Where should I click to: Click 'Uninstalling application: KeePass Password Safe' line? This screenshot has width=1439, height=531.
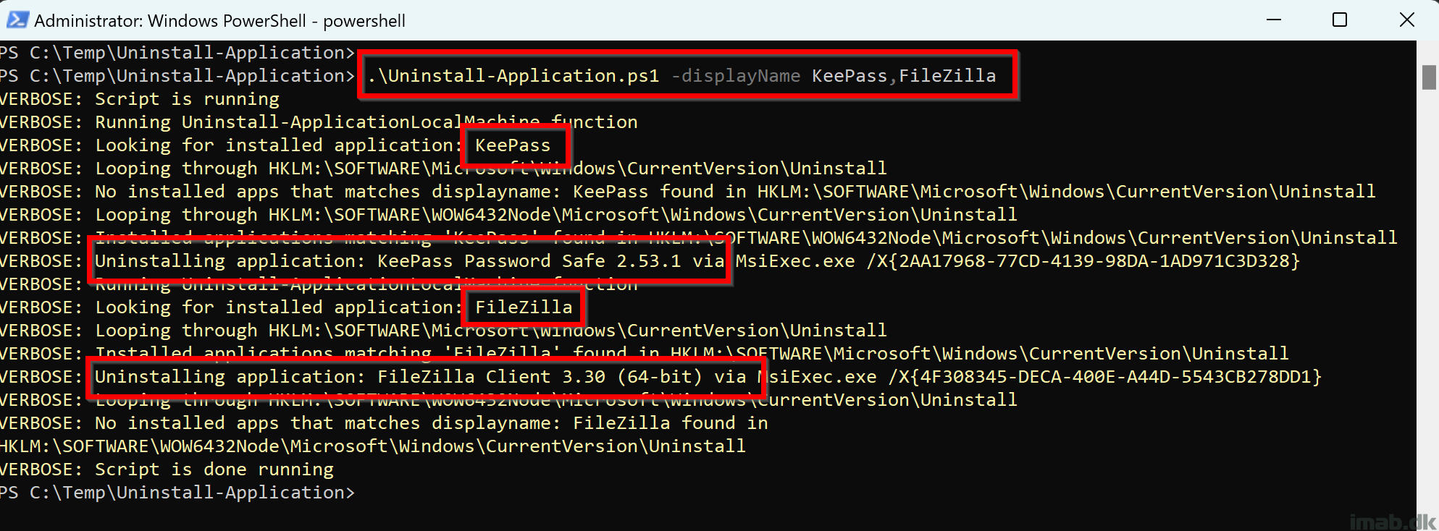(x=409, y=261)
